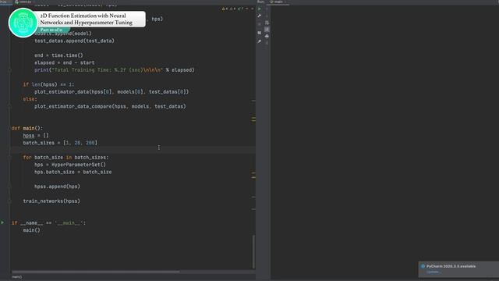Screen dimensions: 499x281
Task: Clear all console output with trash icon
Action: click(267, 43)
